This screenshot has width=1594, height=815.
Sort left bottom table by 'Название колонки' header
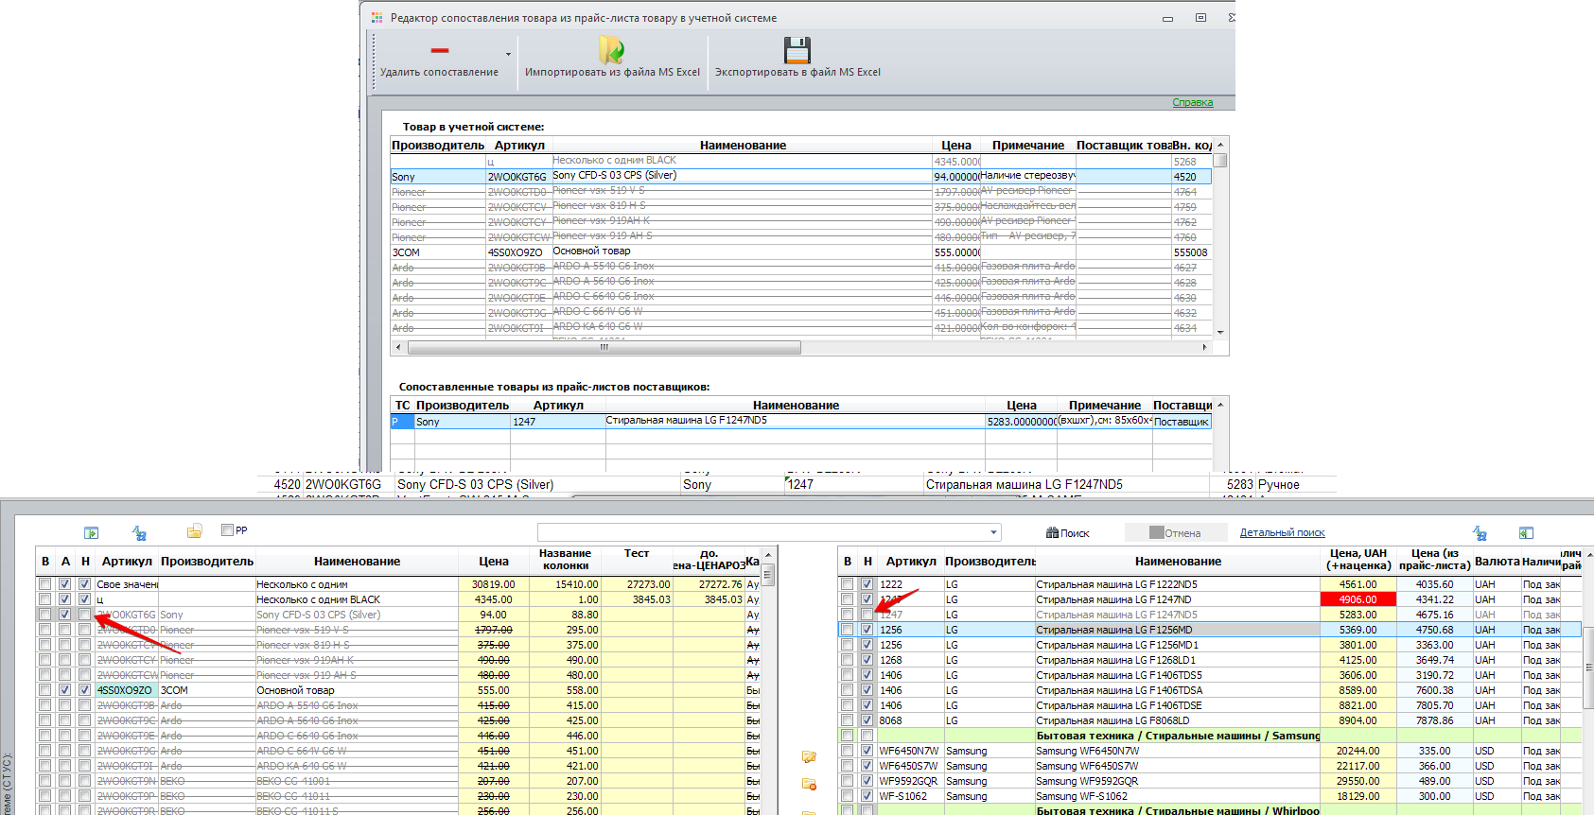pyautogui.click(x=565, y=560)
